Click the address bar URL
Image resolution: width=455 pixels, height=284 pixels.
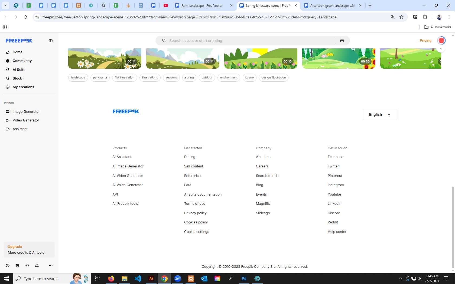[190, 17]
